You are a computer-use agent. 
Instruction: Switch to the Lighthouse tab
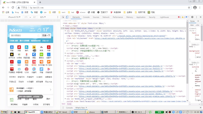(x=164, y=17)
